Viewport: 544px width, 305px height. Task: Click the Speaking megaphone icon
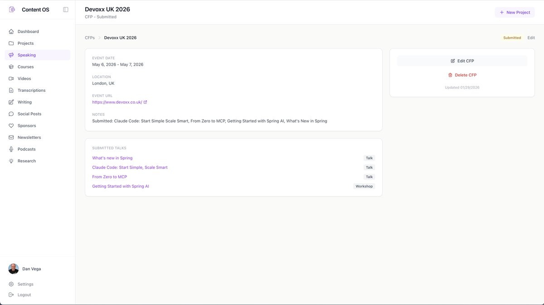[11, 55]
